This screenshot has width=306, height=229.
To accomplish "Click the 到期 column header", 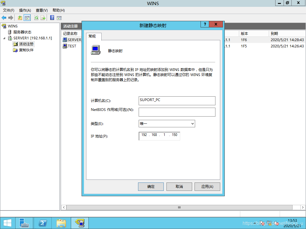I will [287, 33].
